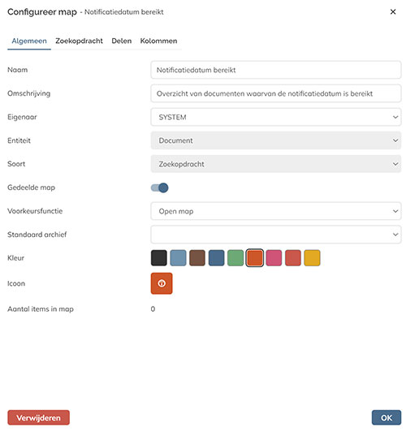Click the red Verwijderen button
The height and width of the screenshot is (431, 406).
[38, 417]
